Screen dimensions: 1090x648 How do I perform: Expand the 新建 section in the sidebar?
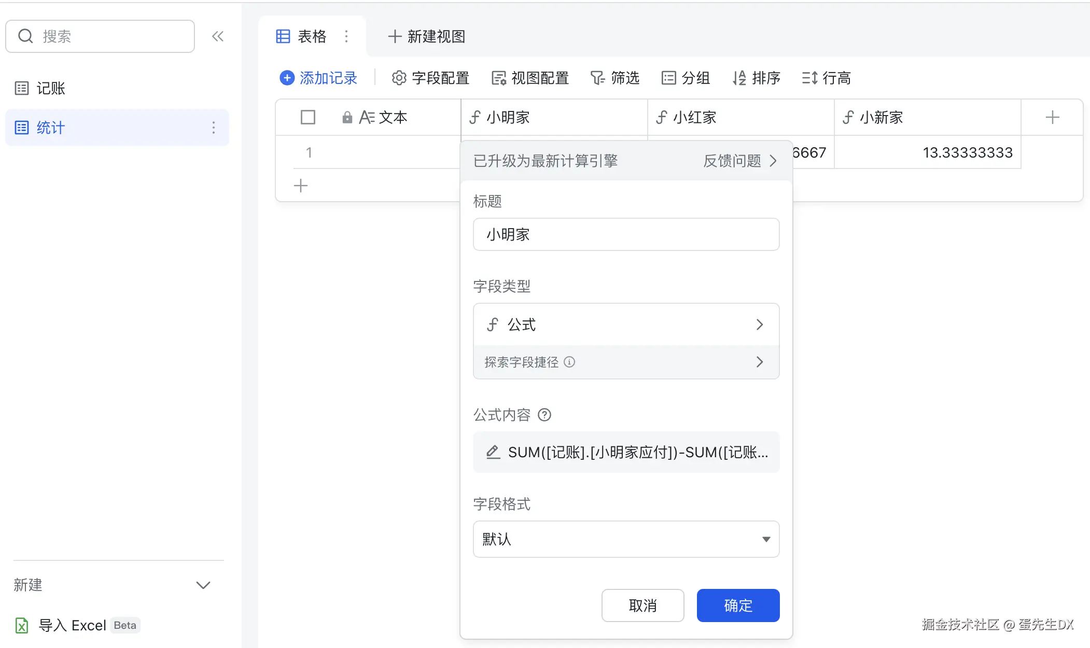(203, 585)
